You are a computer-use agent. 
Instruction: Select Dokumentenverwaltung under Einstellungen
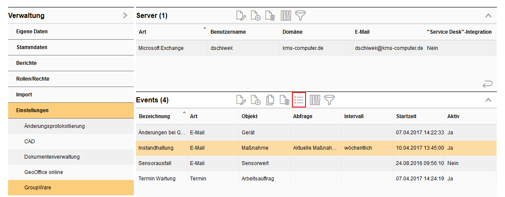tap(52, 156)
